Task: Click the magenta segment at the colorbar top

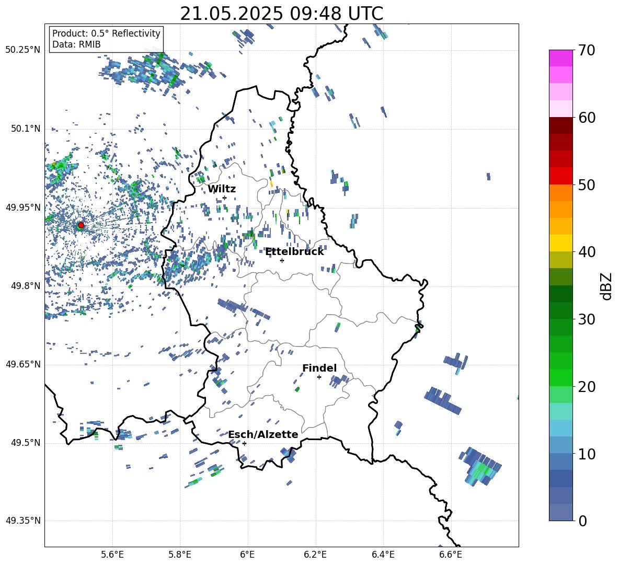Action: [x=561, y=58]
